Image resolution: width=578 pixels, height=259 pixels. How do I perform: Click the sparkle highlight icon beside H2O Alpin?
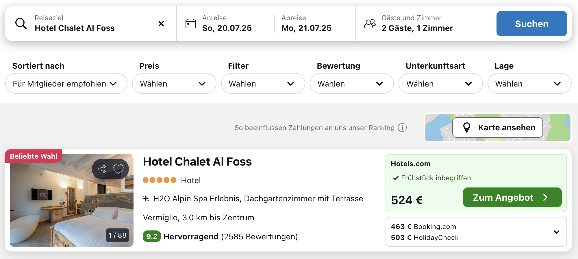tap(146, 198)
